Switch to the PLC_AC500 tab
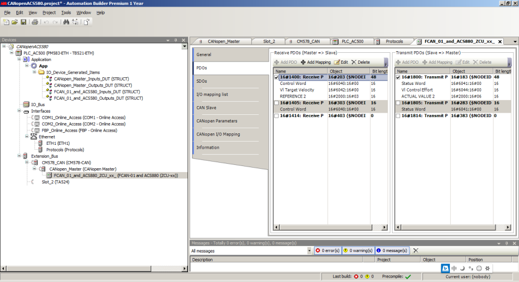This screenshot has width=519, height=282. point(352,41)
